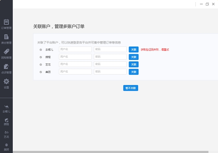
Task: Click the horizontal scrollbar at bottom
Action: coord(111,152)
